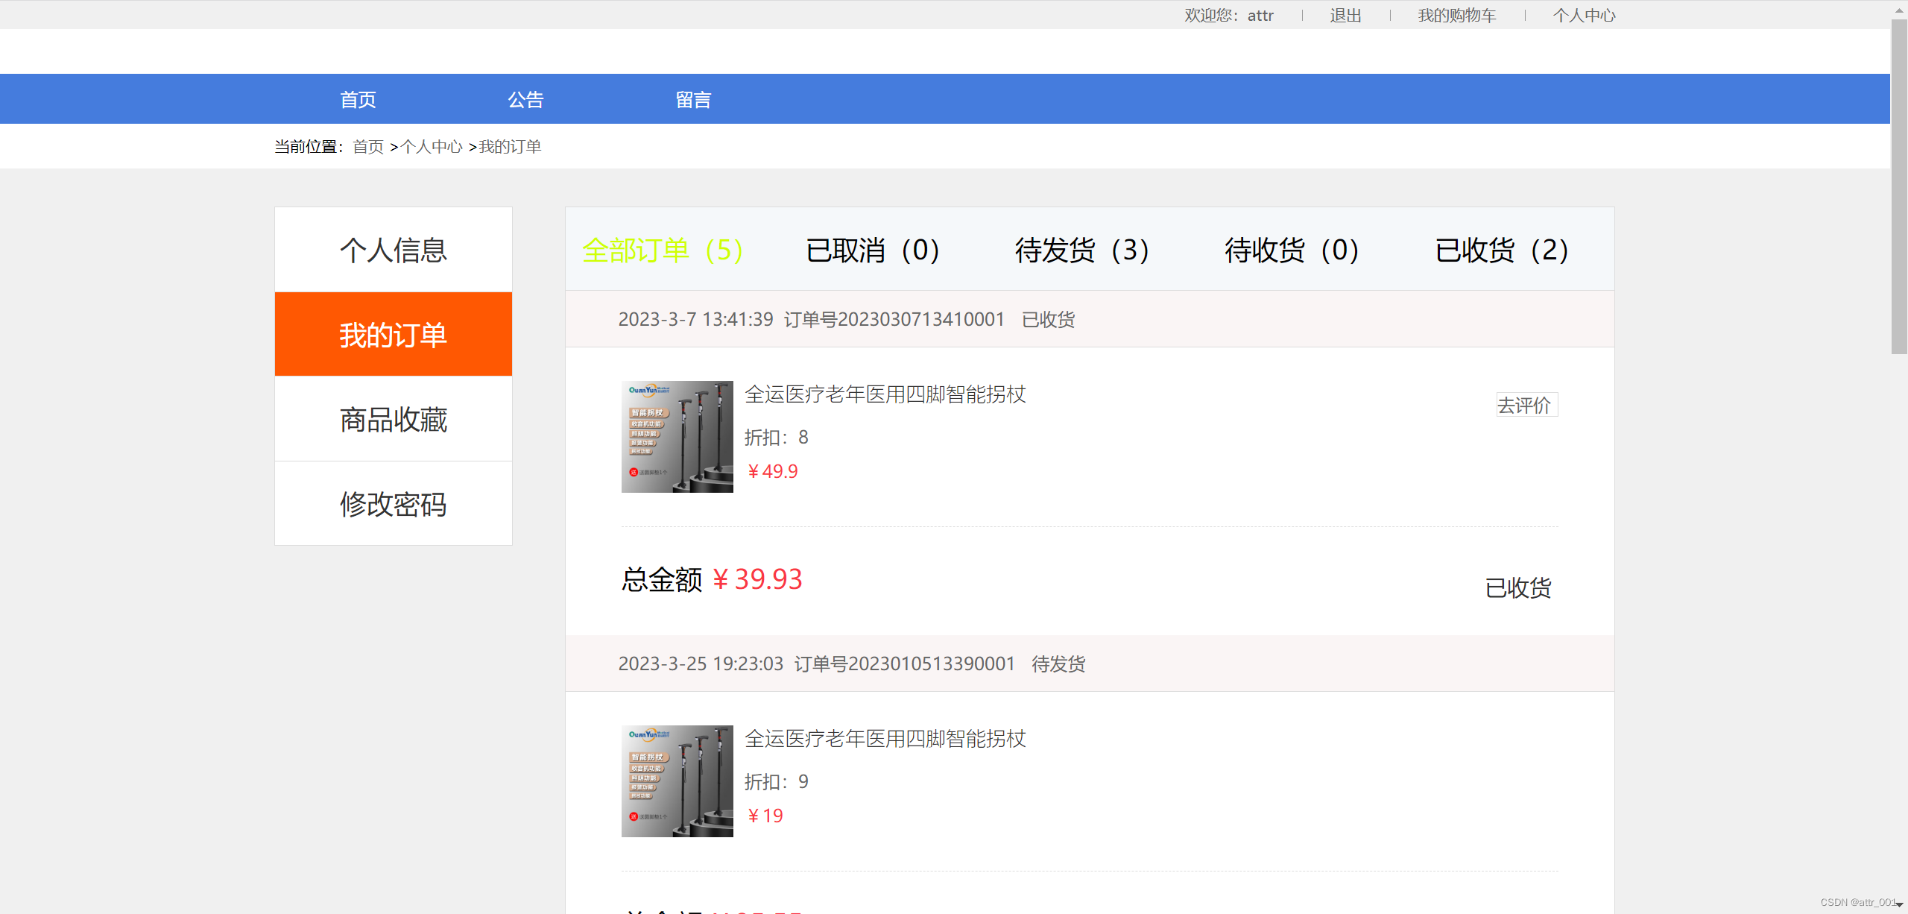
Task: Open 我的购物车 link at top
Action: tap(1456, 15)
